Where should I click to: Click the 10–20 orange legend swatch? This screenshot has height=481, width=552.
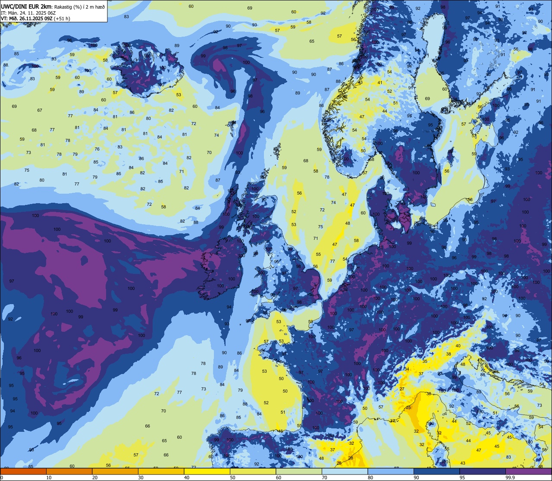[69, 471]
